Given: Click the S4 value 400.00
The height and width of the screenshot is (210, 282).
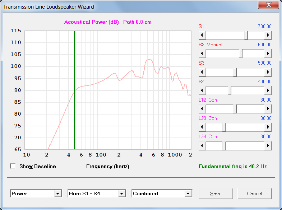Looking at the screenshot, I should click(x=264, y=81).
